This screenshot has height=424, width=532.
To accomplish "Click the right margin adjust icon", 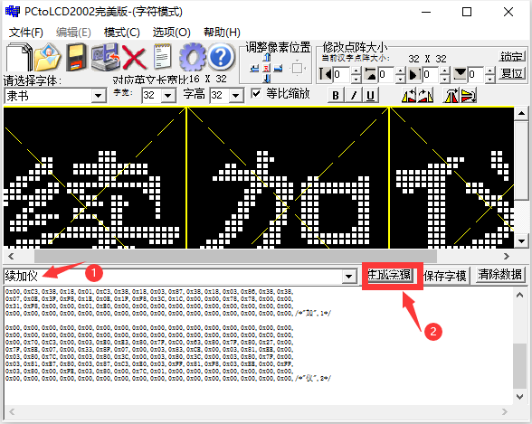I will click(414, 74).
